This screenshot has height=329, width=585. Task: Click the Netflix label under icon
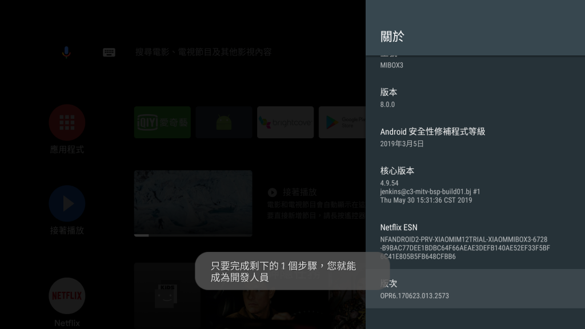point(67,323)
